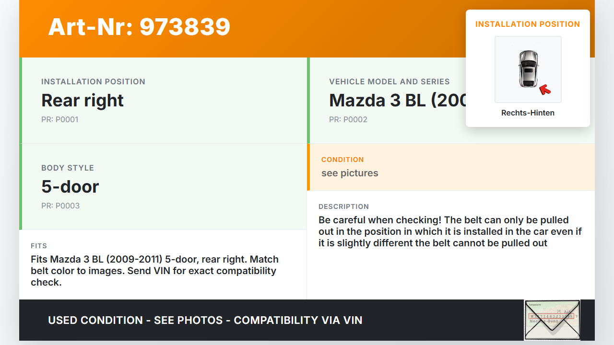Click the Art-Nr: 973839 heading
Viewport: 614px width, 345px height.
[139, 27]
